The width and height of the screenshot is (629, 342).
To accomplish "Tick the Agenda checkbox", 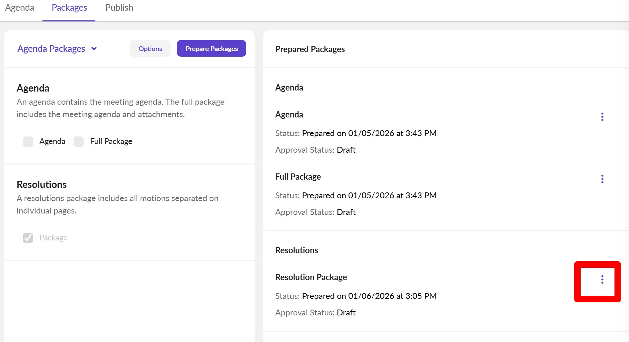I will pyautogui.click(x=28, y=142).
